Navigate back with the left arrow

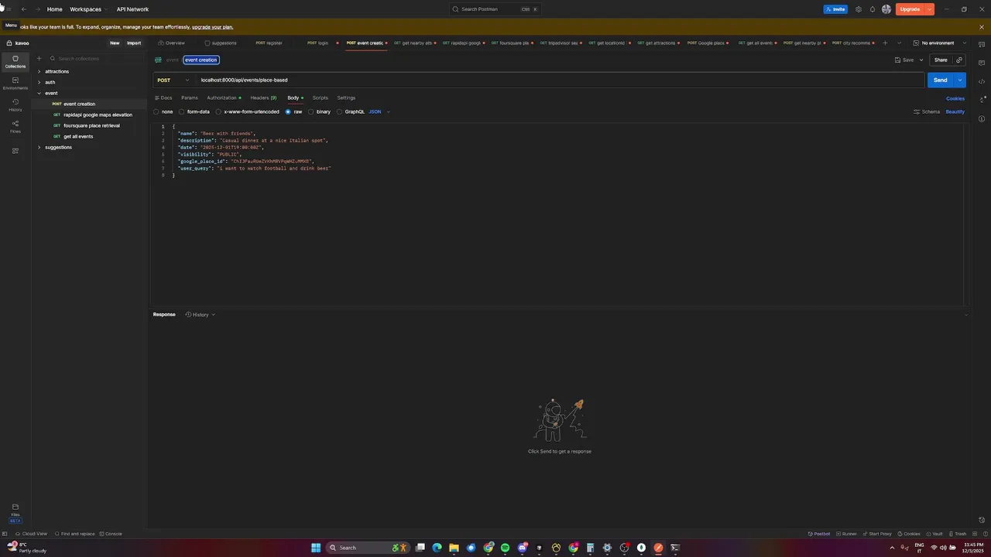pos(24,9)
